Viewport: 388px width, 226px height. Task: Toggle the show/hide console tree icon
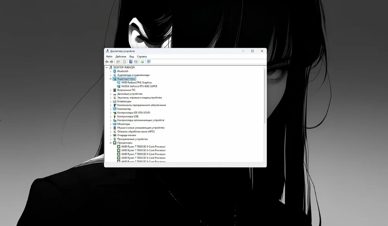click(118, 62)
